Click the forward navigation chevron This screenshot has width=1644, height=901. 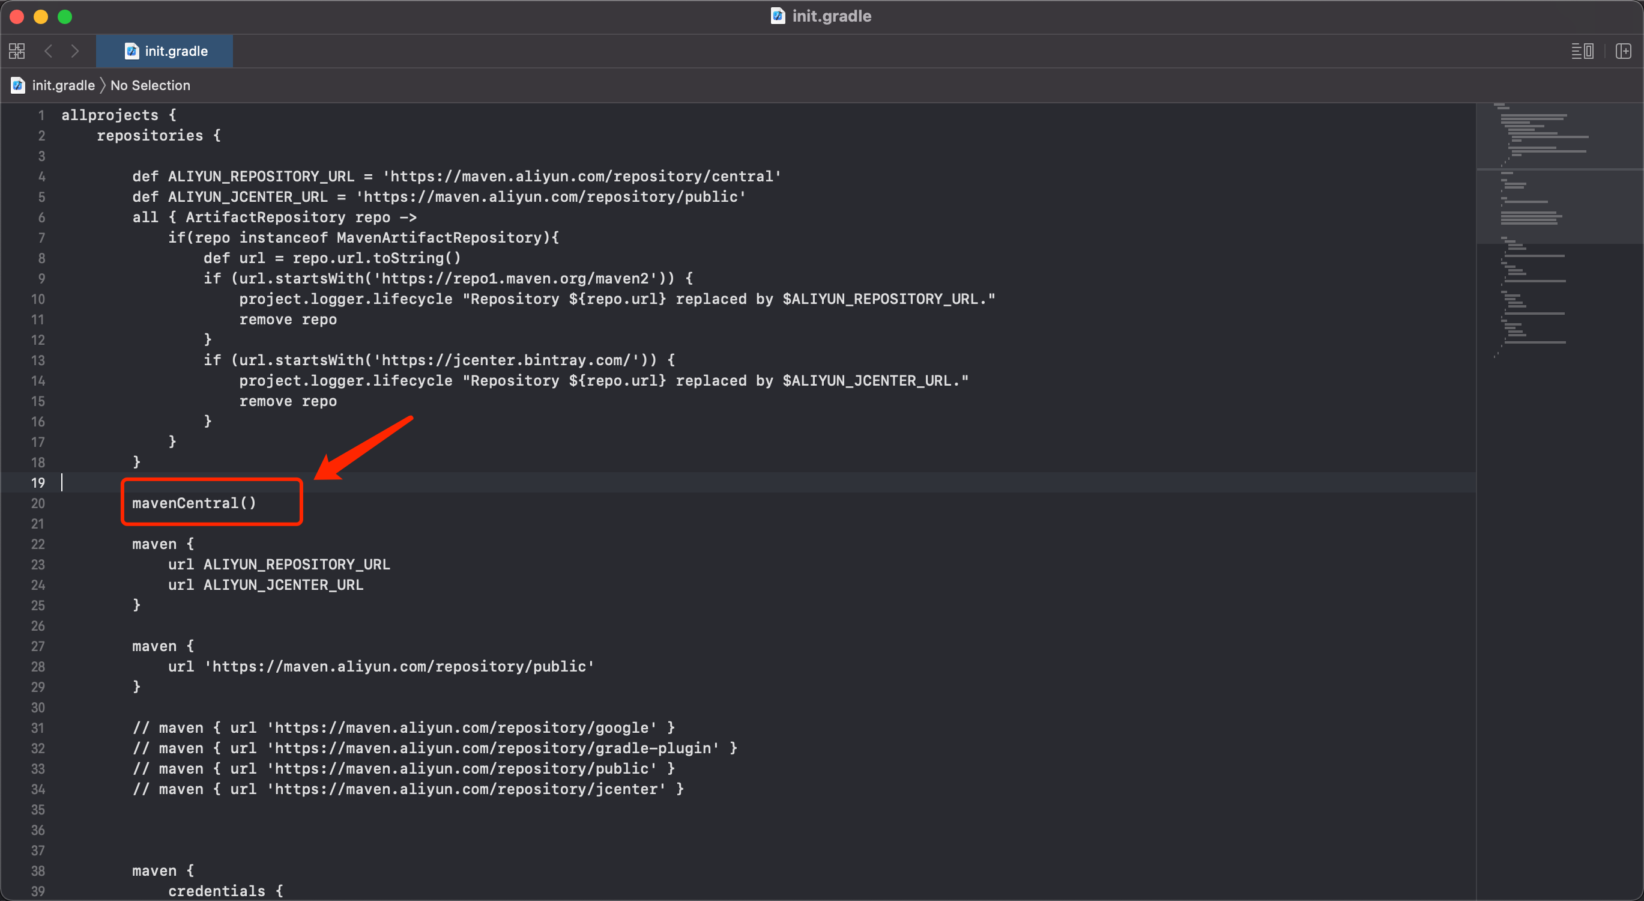click(75, 51)
